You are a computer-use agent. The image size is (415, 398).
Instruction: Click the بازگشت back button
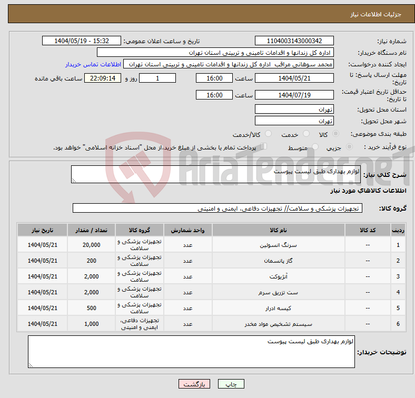point(194,384)
